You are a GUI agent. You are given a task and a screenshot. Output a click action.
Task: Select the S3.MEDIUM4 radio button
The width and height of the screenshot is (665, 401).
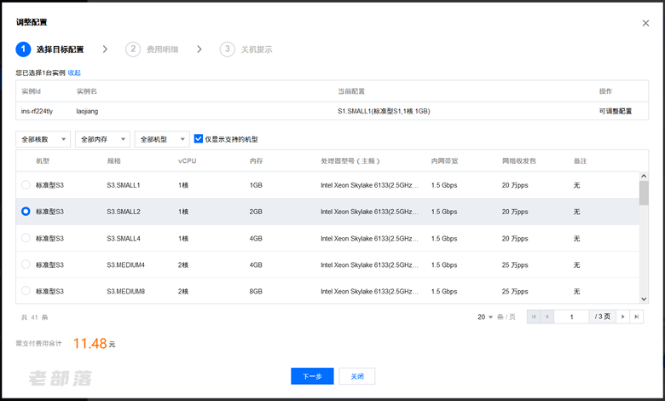[26, 264]
